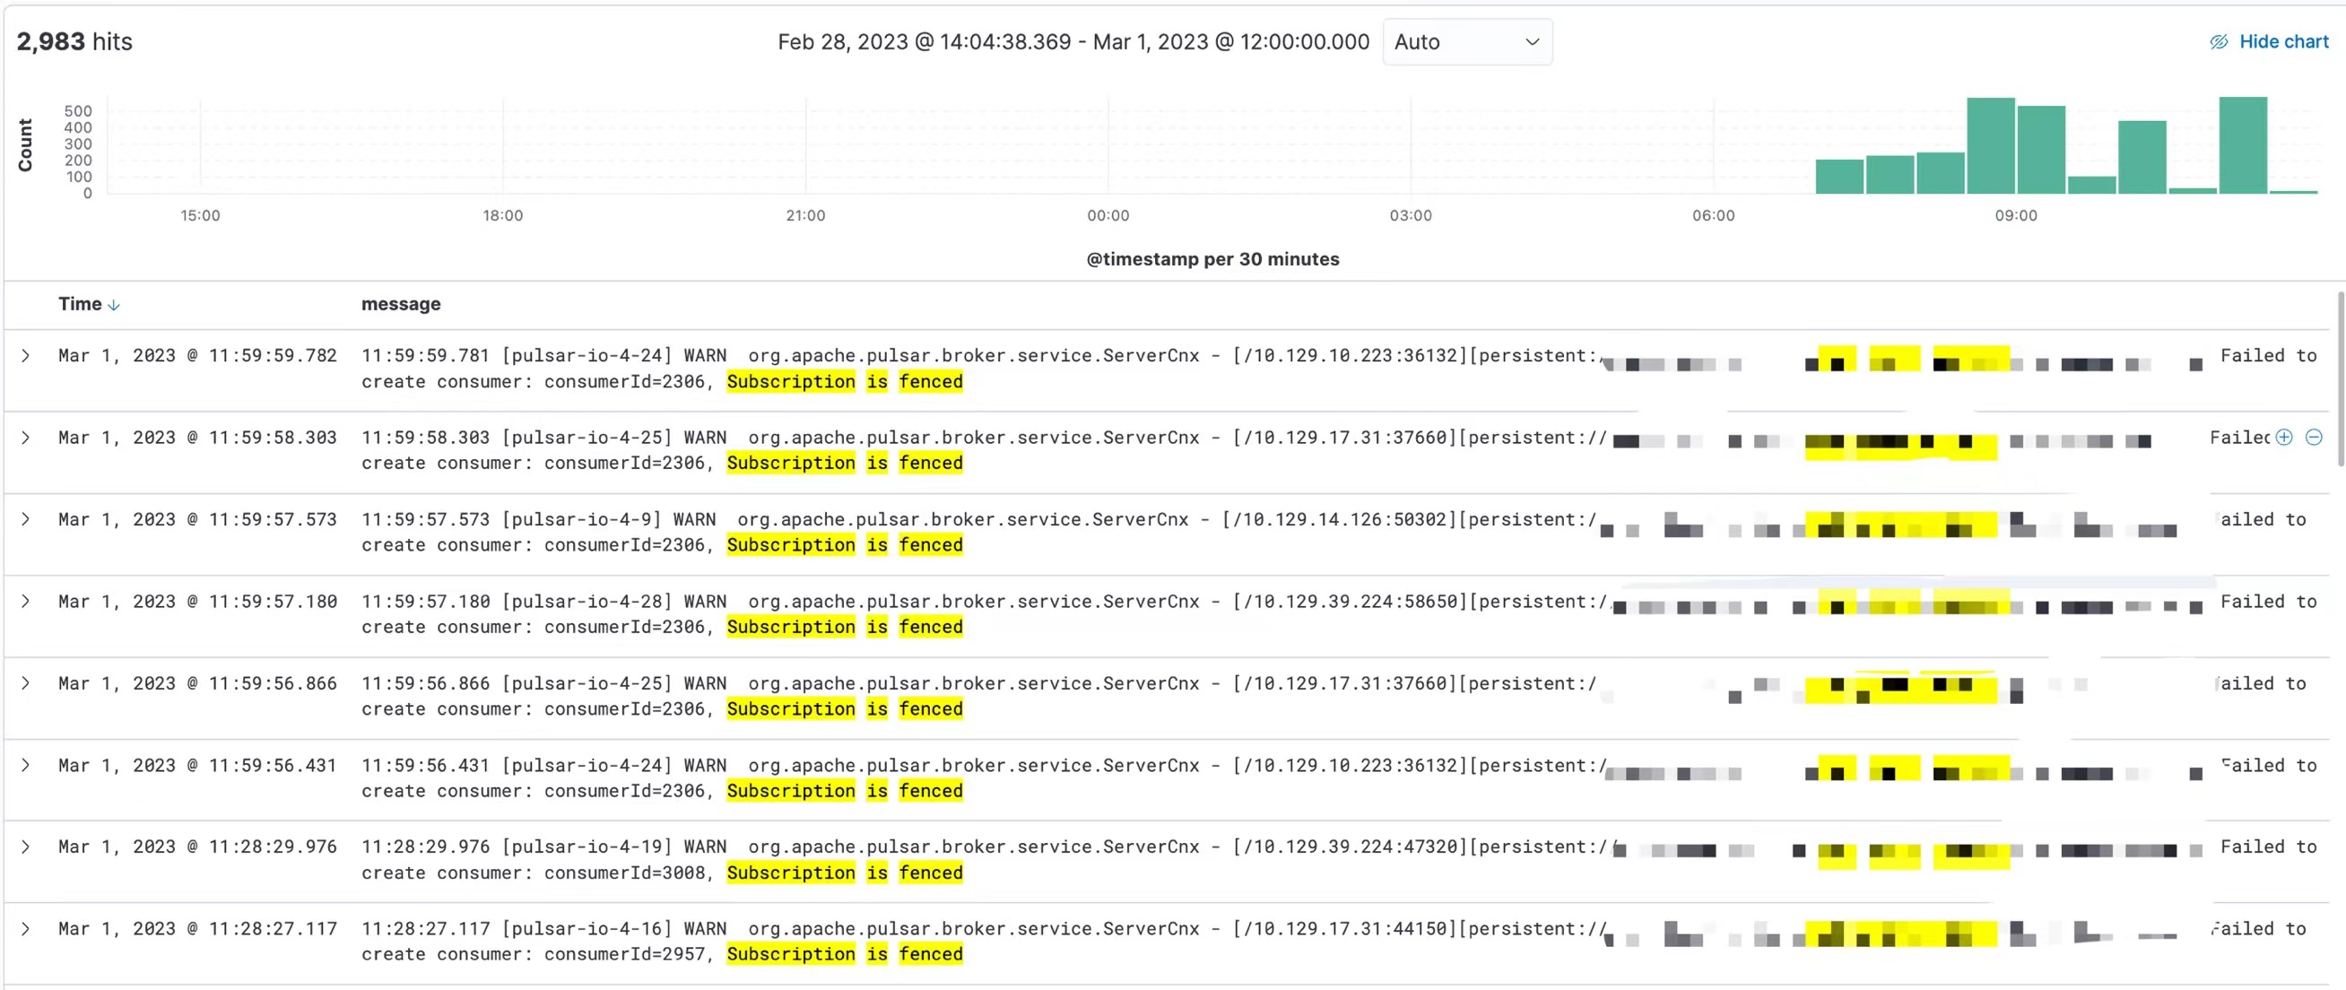Click the @timestamp per 30 minutes label
Screen dimensions: 2346x990
coord(1212,259)
